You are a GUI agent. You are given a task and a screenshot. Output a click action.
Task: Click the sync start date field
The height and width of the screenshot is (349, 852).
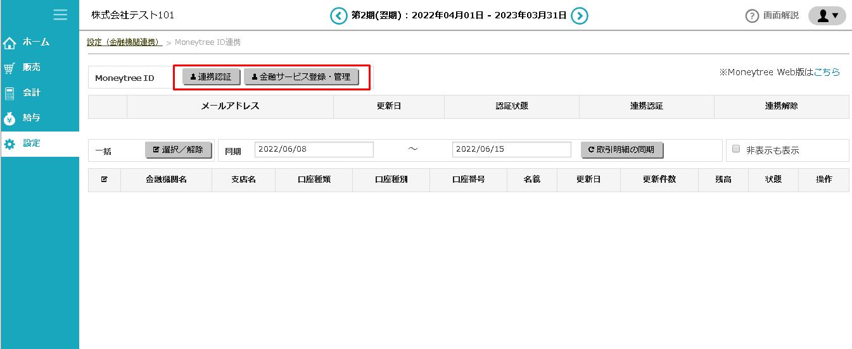(314, 150)
